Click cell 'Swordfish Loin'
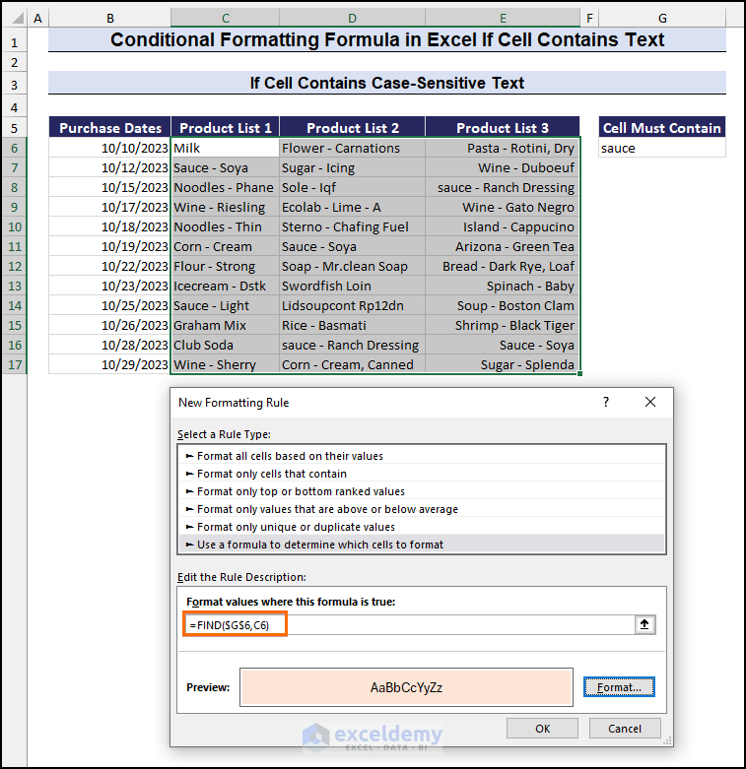 353,286
